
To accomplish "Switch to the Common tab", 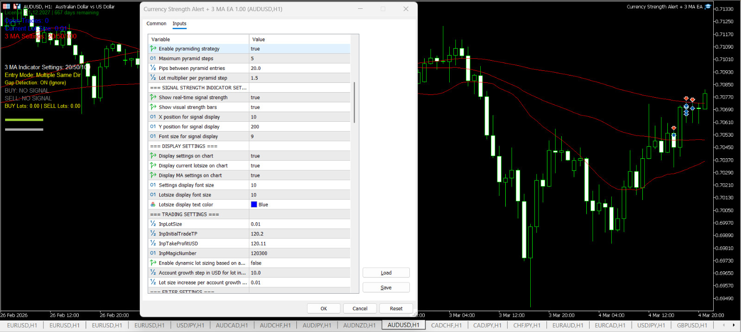I will (156, 24).
